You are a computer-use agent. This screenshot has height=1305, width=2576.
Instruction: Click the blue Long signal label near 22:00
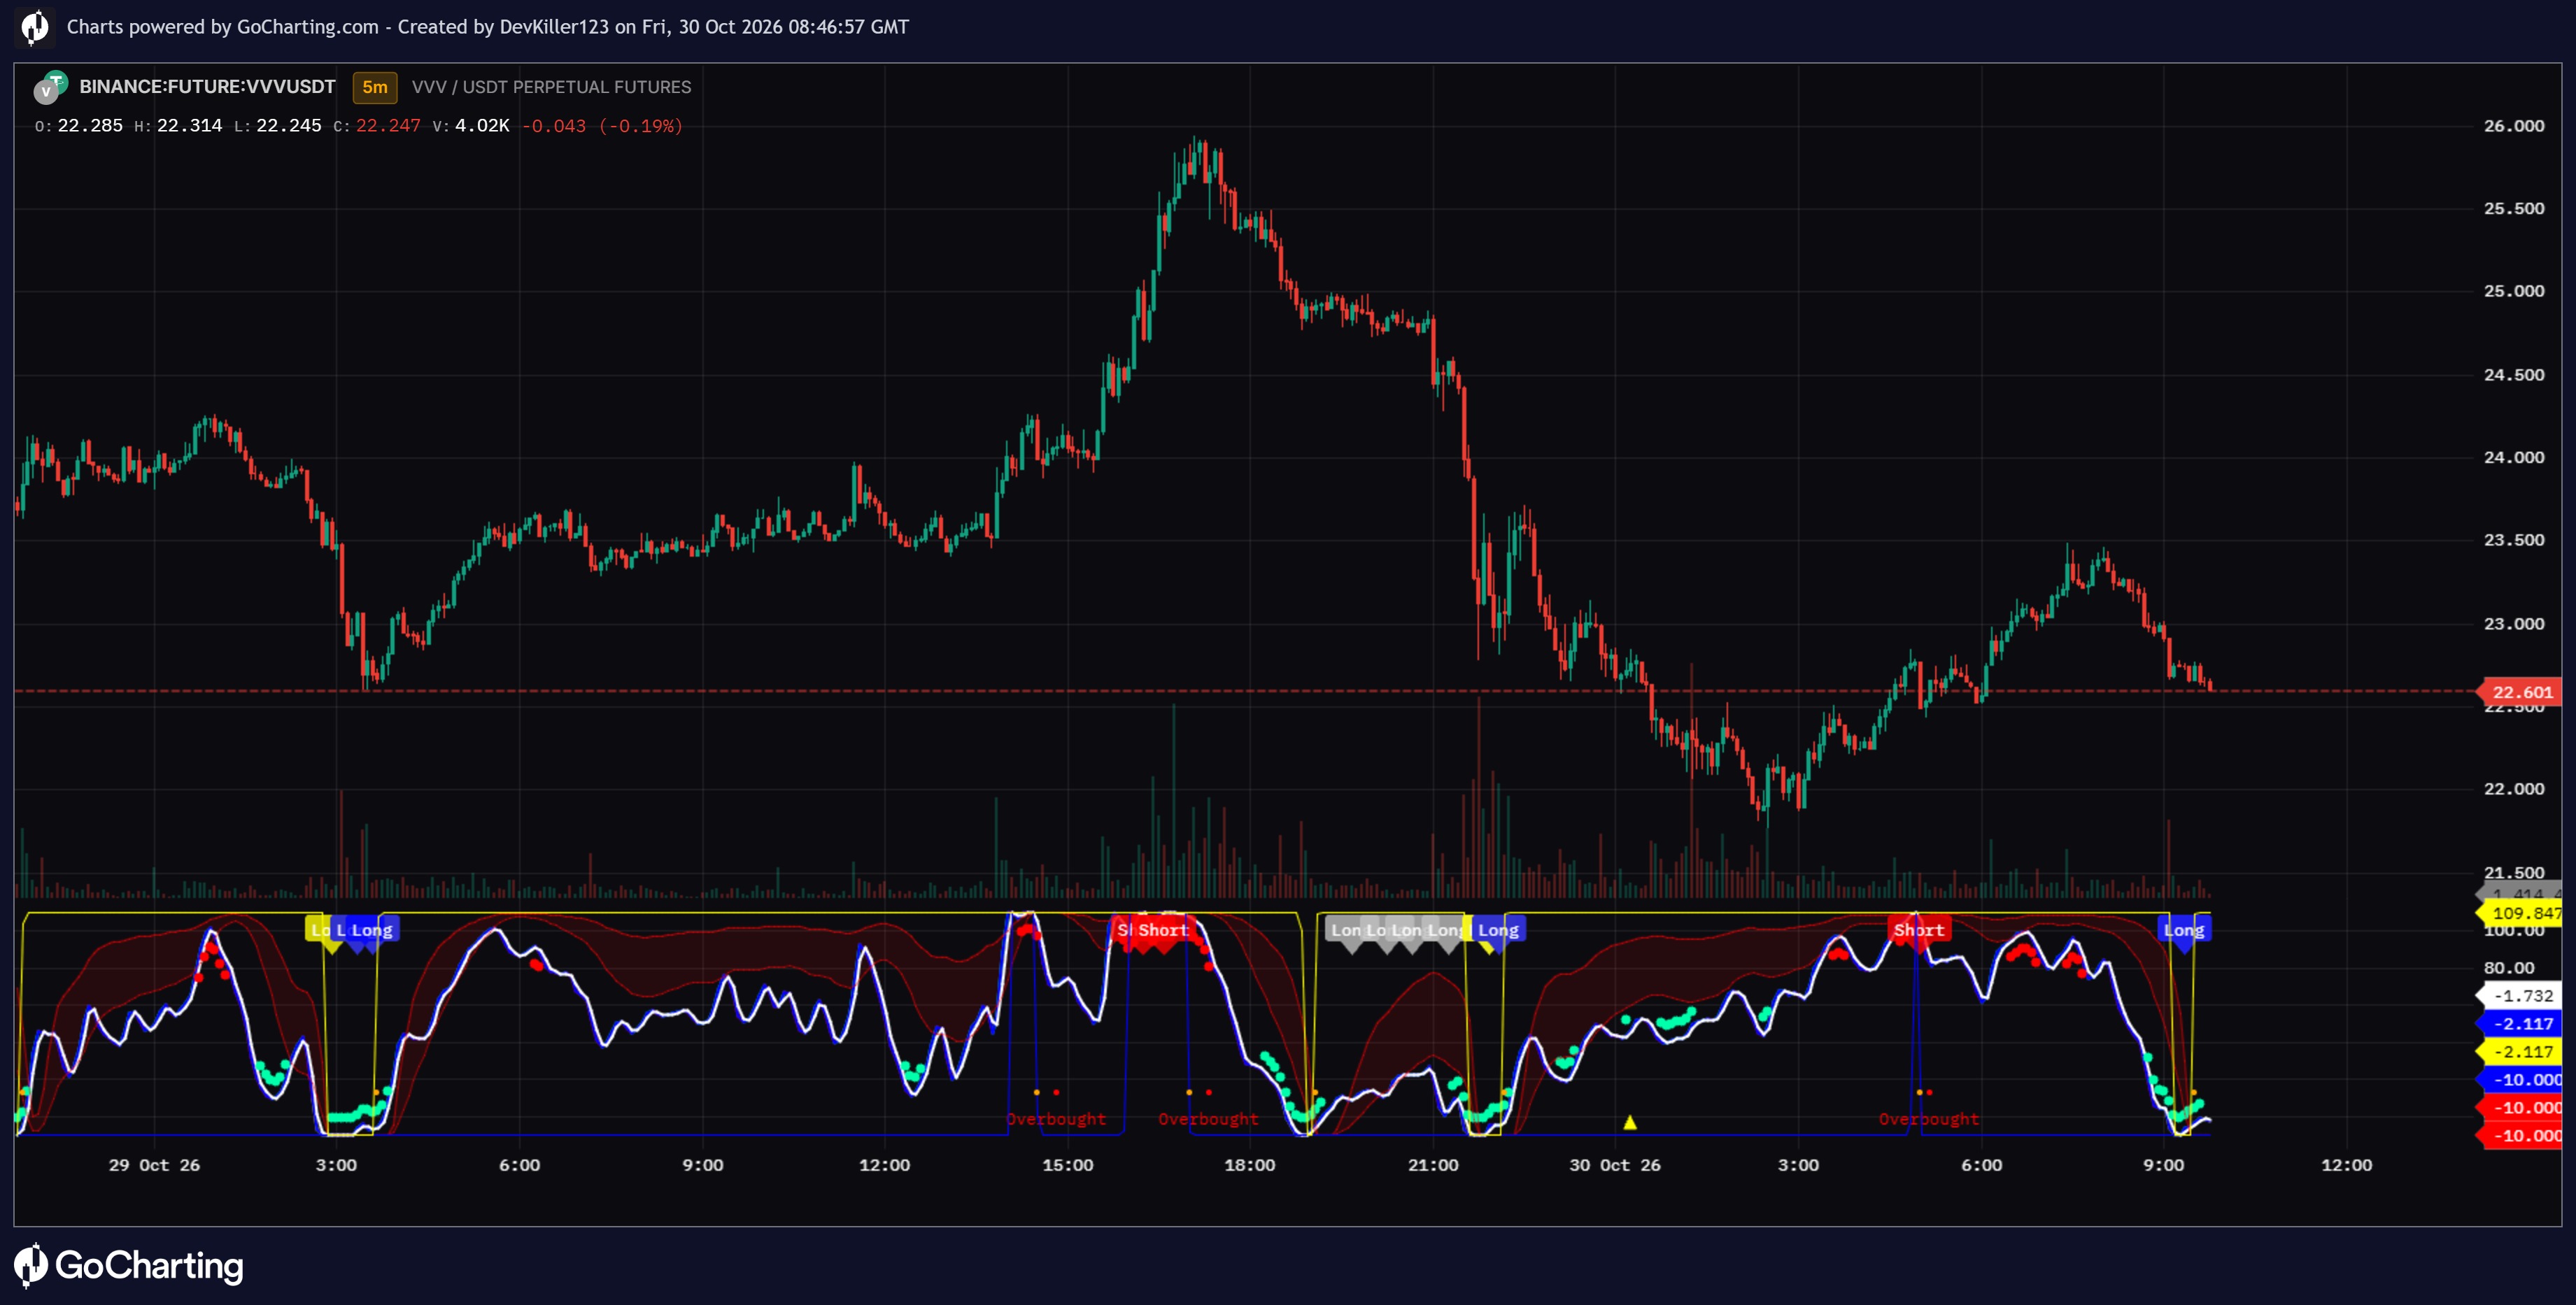pyautogui.click(x=1498, y=930)
